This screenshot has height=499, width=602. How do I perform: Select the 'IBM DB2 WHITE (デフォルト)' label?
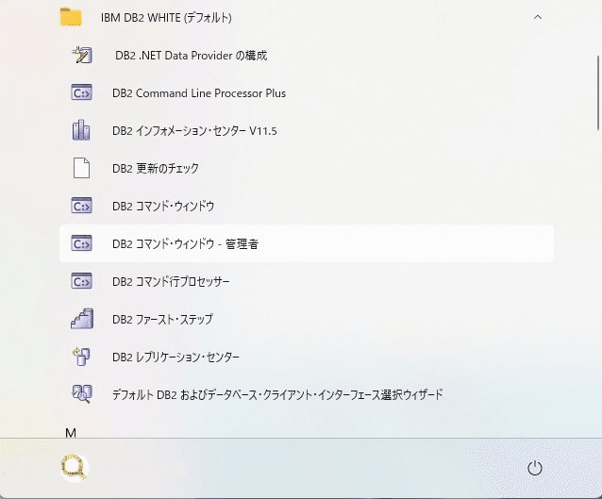pyautogui.click(x=166, y=18)
